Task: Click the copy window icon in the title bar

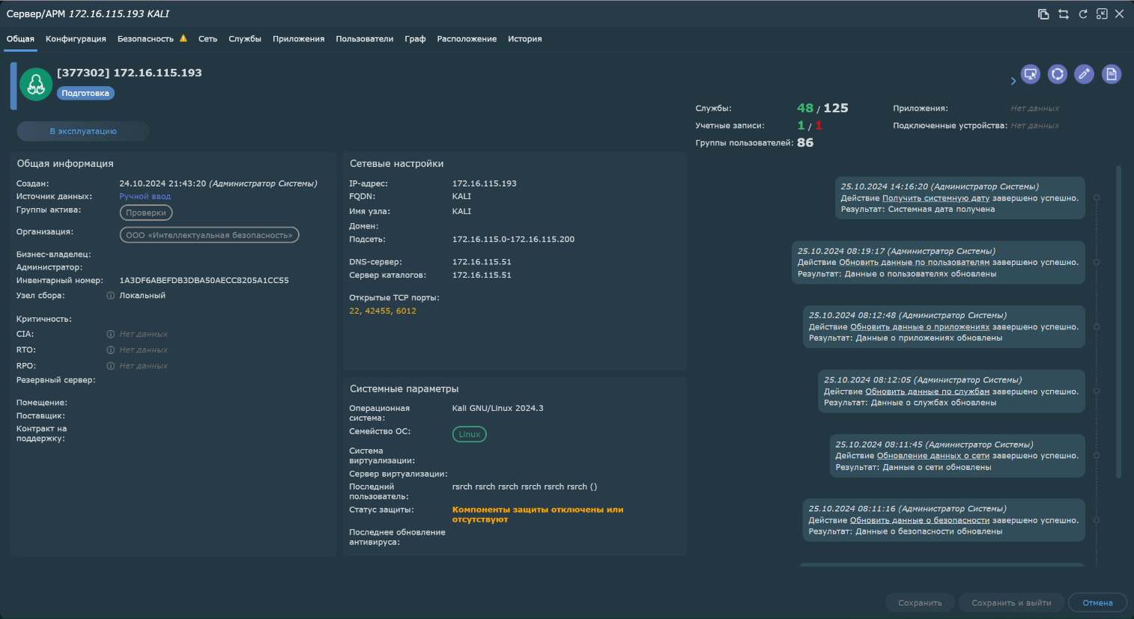Action: pyautogui.click(x=1043, y=14)
